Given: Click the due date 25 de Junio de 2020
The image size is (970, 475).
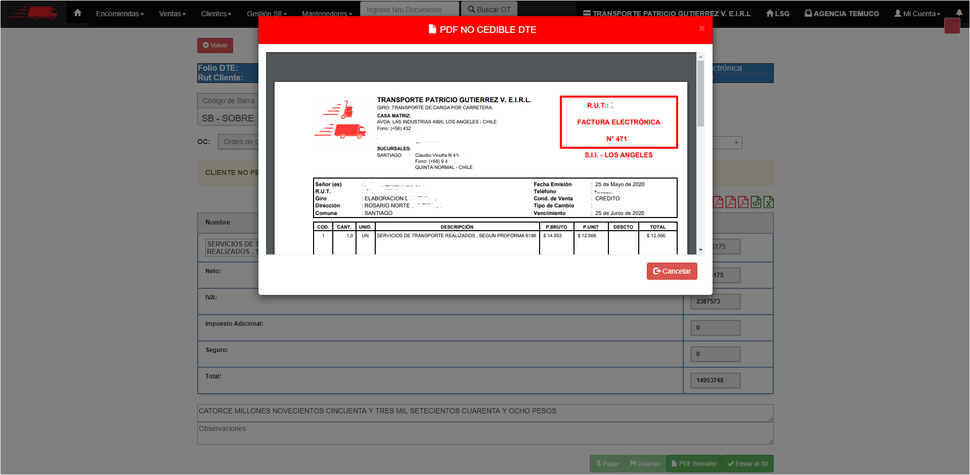Looking at the screenshot, I should tap(620, 213).
